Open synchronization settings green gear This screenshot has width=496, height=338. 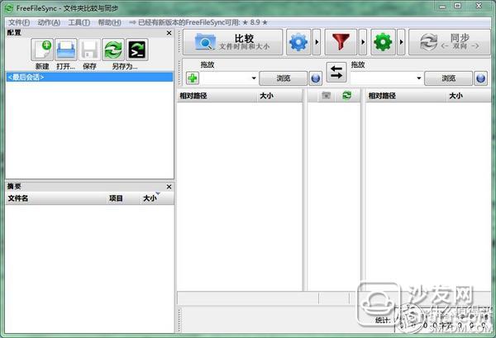point(383,42)
